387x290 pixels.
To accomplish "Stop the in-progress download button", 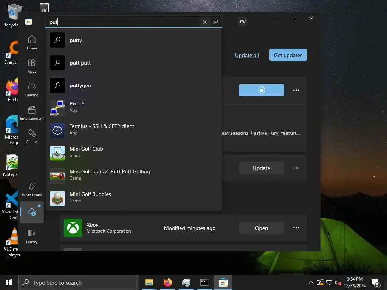I will coord(262,90).
